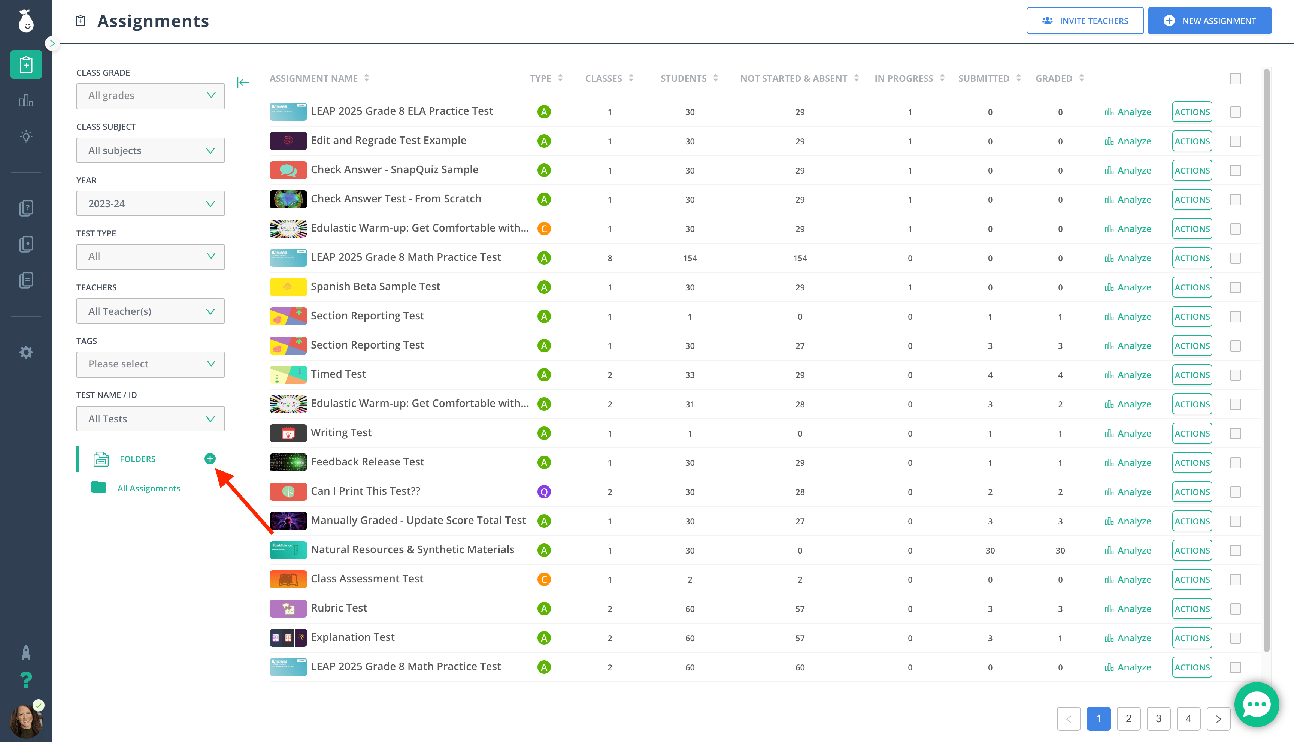Sort the Submitted column
The image size is (1294, 742).
pos(1018,78)
